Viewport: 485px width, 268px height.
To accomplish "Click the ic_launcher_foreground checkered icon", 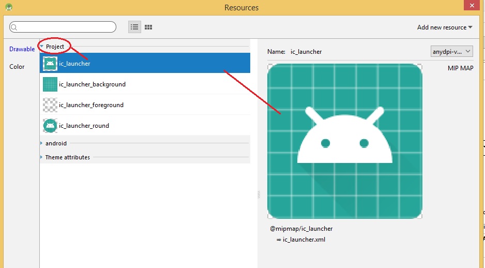I will (x=50, y=105).
